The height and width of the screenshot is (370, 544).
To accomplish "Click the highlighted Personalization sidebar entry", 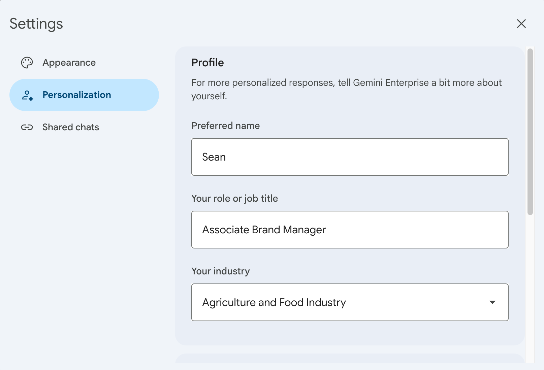I will pos(84,95).
